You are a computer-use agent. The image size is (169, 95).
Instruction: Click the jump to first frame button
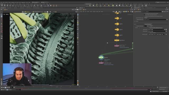pyautogui.click(x=2, y=88)
